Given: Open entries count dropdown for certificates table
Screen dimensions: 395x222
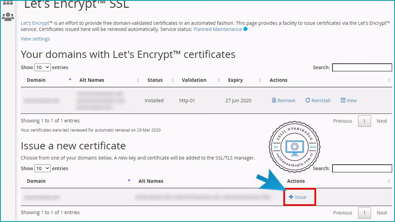Looking at the screenshot, I should (42, 67).
